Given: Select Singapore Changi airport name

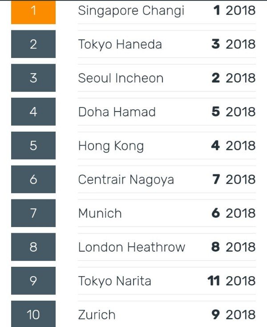Looking at the screenshot, I should (x=131, y=11).
